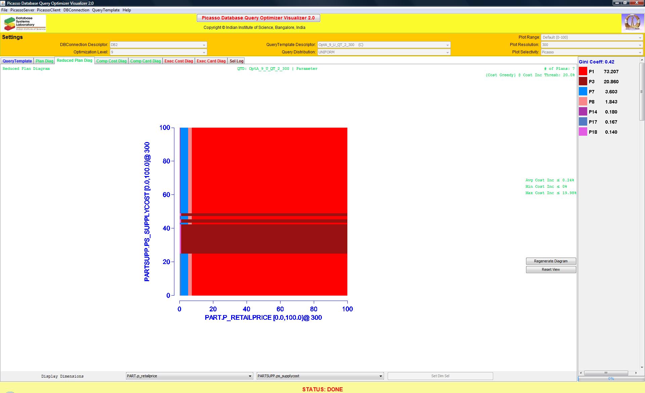645x393 pixels.
Task: Click the Java icon in title bar
Action: [x=3, y=3]
